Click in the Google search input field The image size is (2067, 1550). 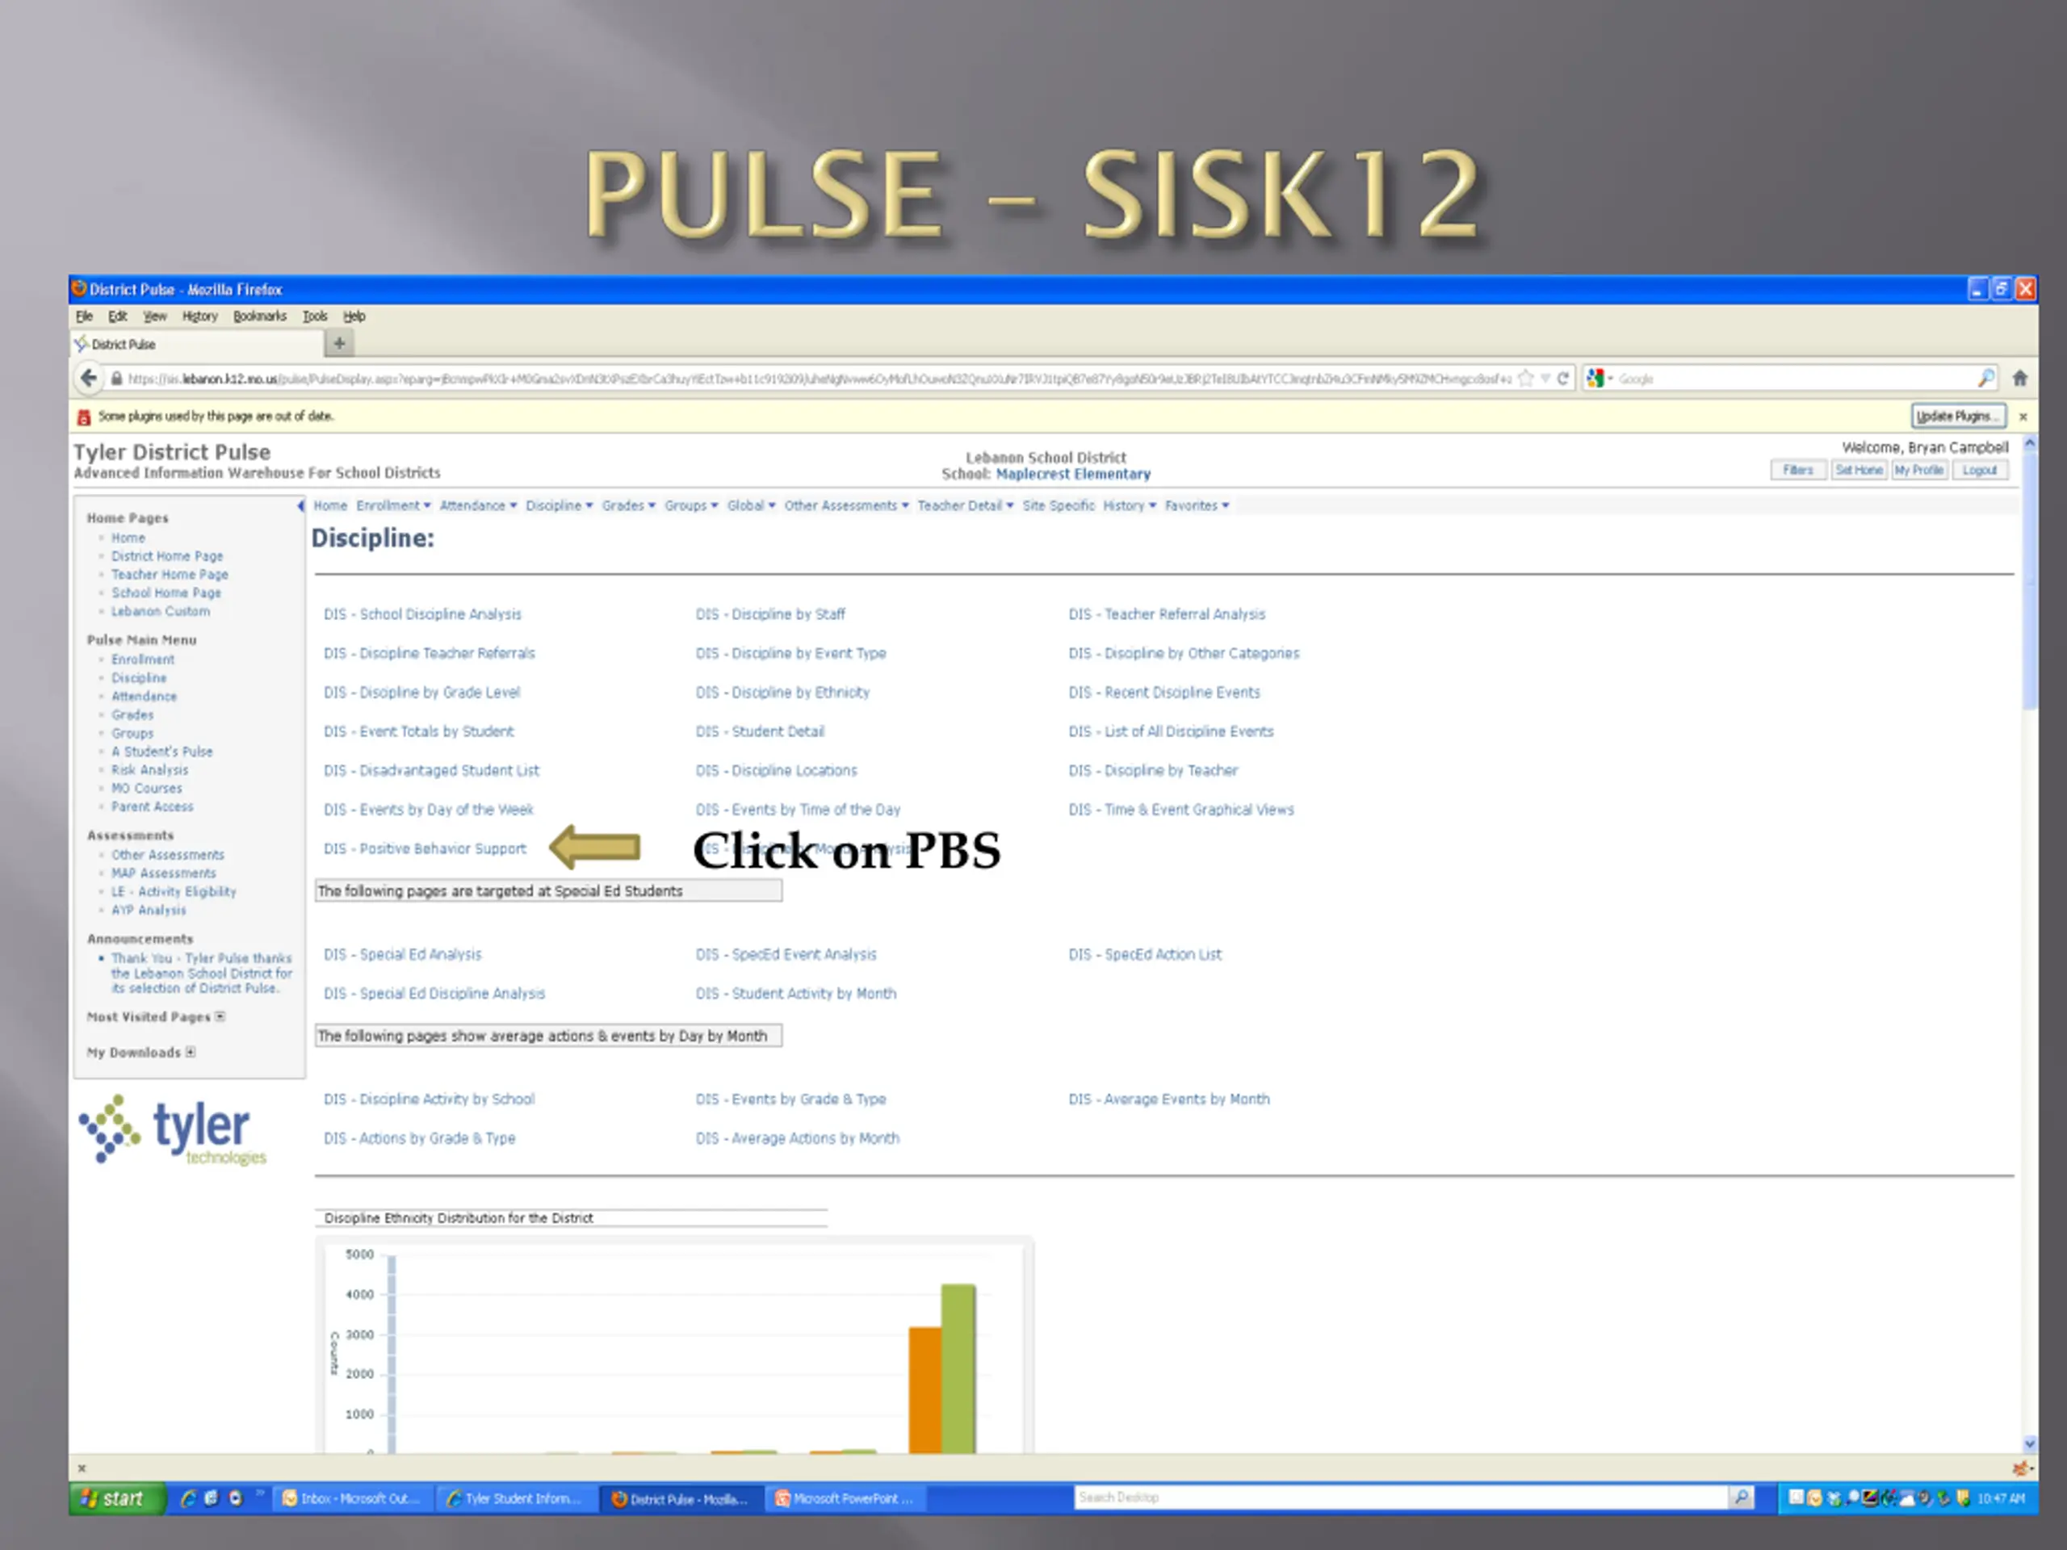[x=1794, y=379]
